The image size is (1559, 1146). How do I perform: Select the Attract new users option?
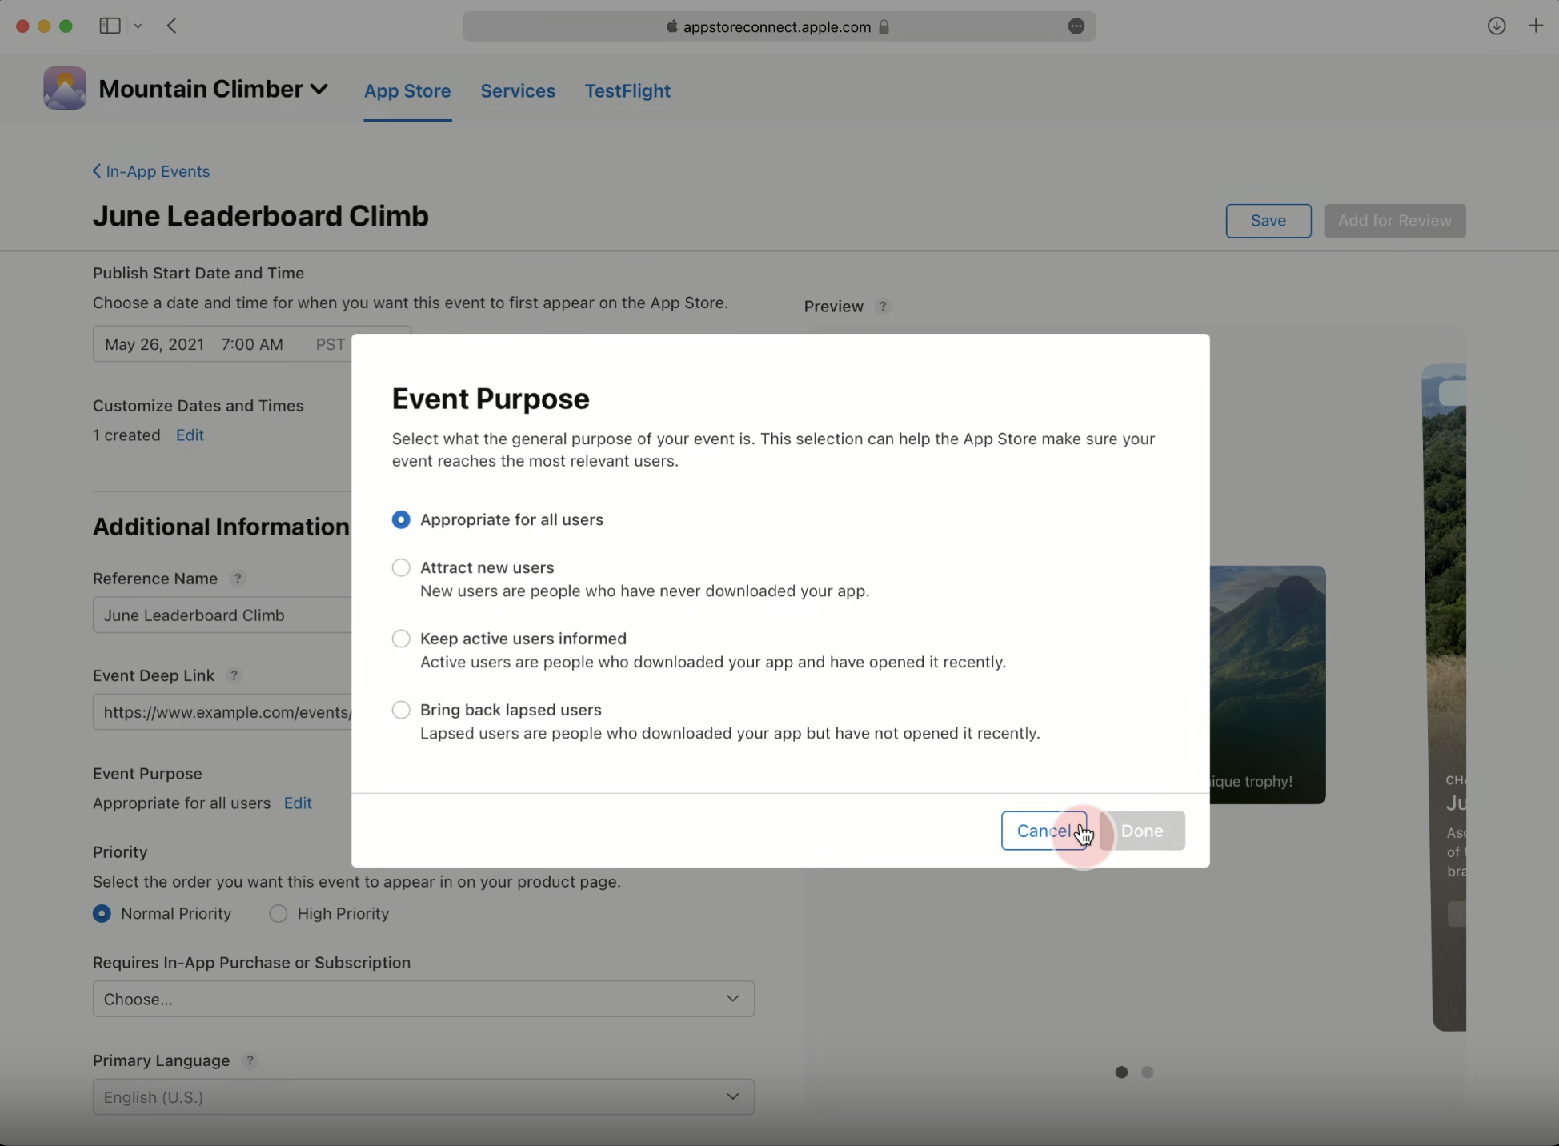tap(401, 567)
